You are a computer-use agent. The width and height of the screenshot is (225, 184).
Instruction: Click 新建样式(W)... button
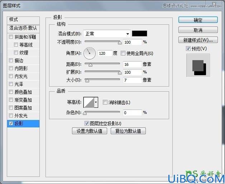click(198, 40)
